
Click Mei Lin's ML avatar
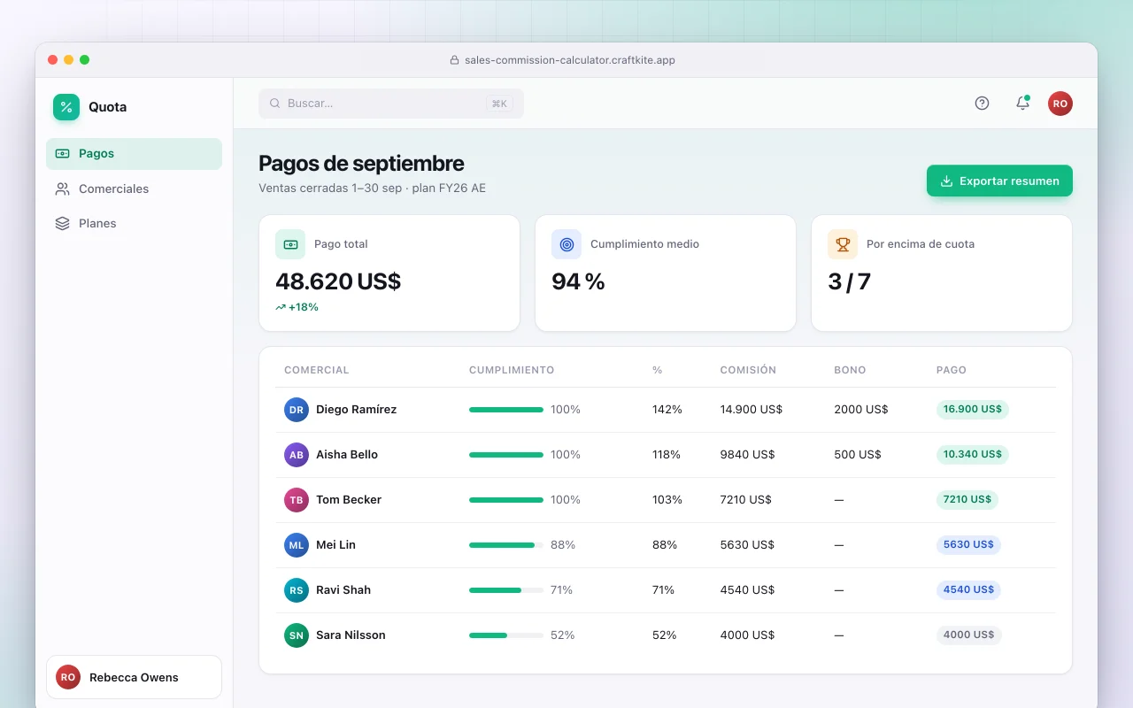[297, 545]
